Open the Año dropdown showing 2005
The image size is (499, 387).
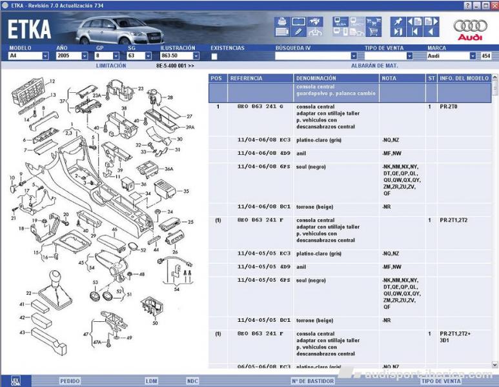(85, 55)
